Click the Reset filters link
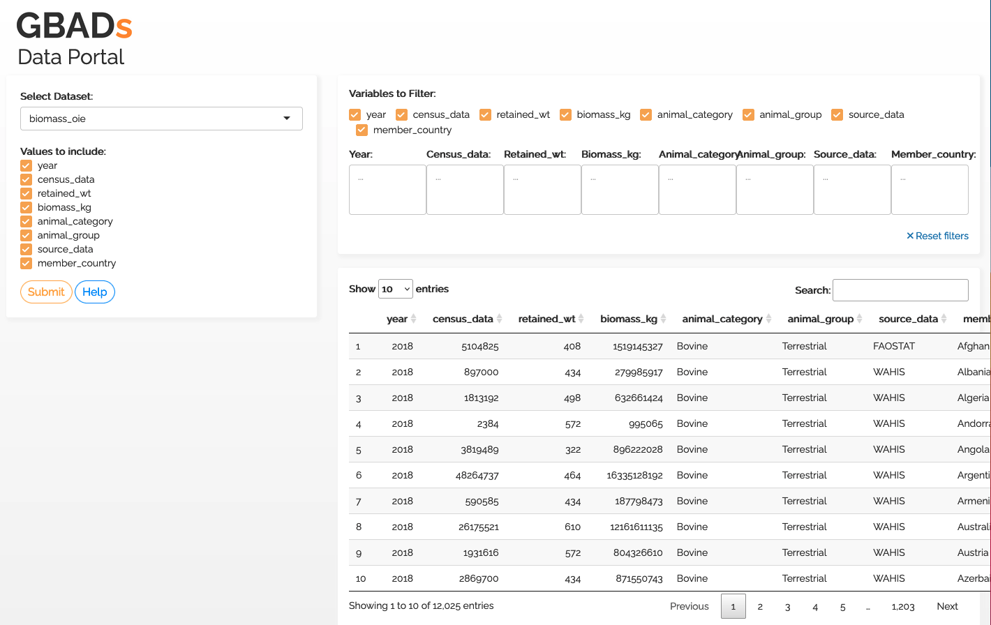991x625 pixels. (937, 236)
